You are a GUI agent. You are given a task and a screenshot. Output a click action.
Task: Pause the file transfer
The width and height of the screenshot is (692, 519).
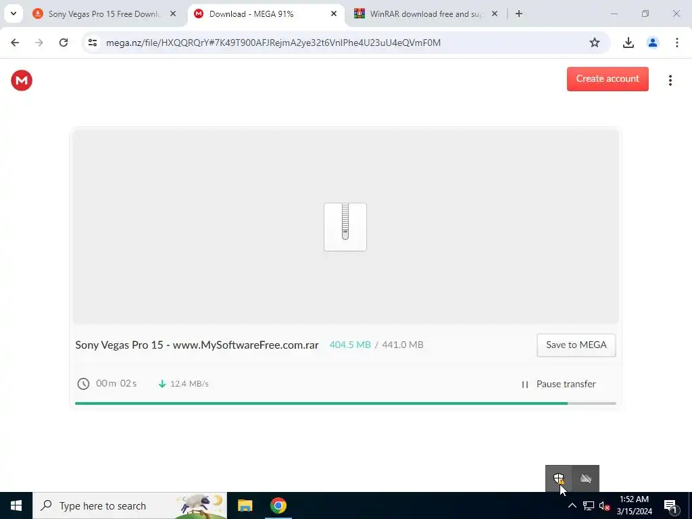pos(558,384)
